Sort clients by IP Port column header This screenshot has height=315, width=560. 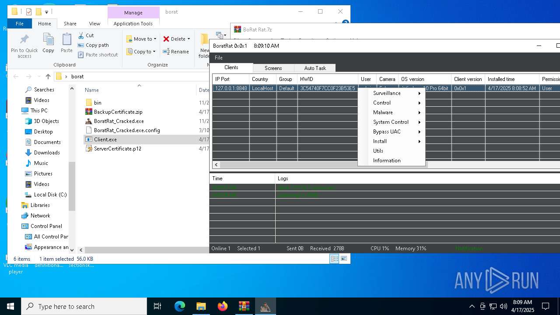(231, 79)
